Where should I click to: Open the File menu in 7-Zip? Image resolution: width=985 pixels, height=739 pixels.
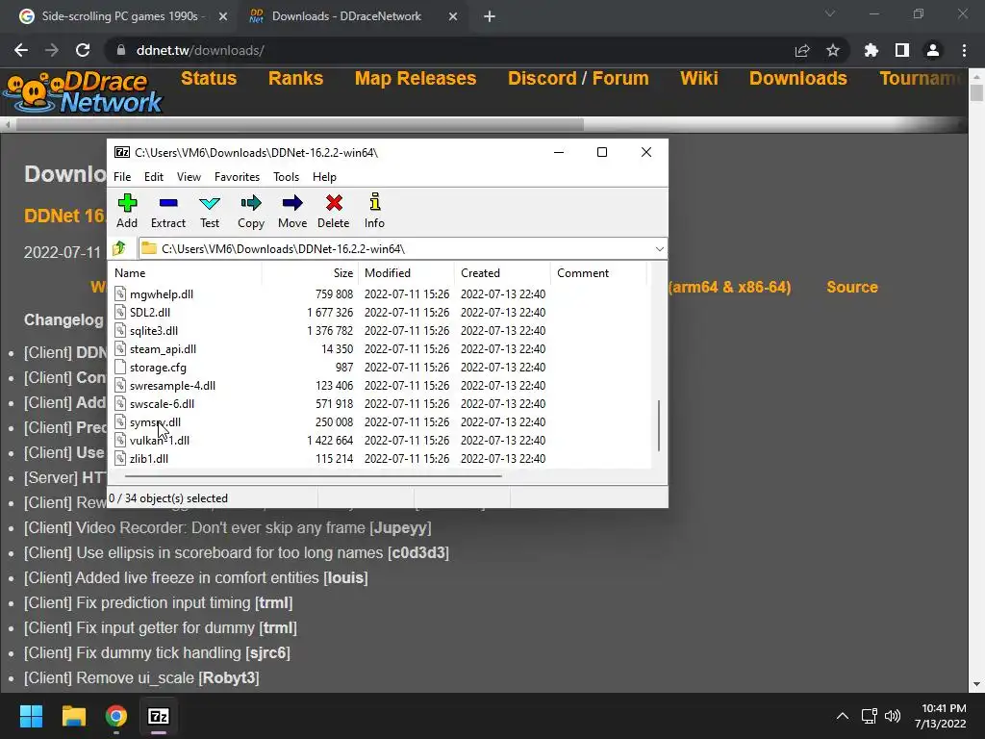[x=122, y=177]
